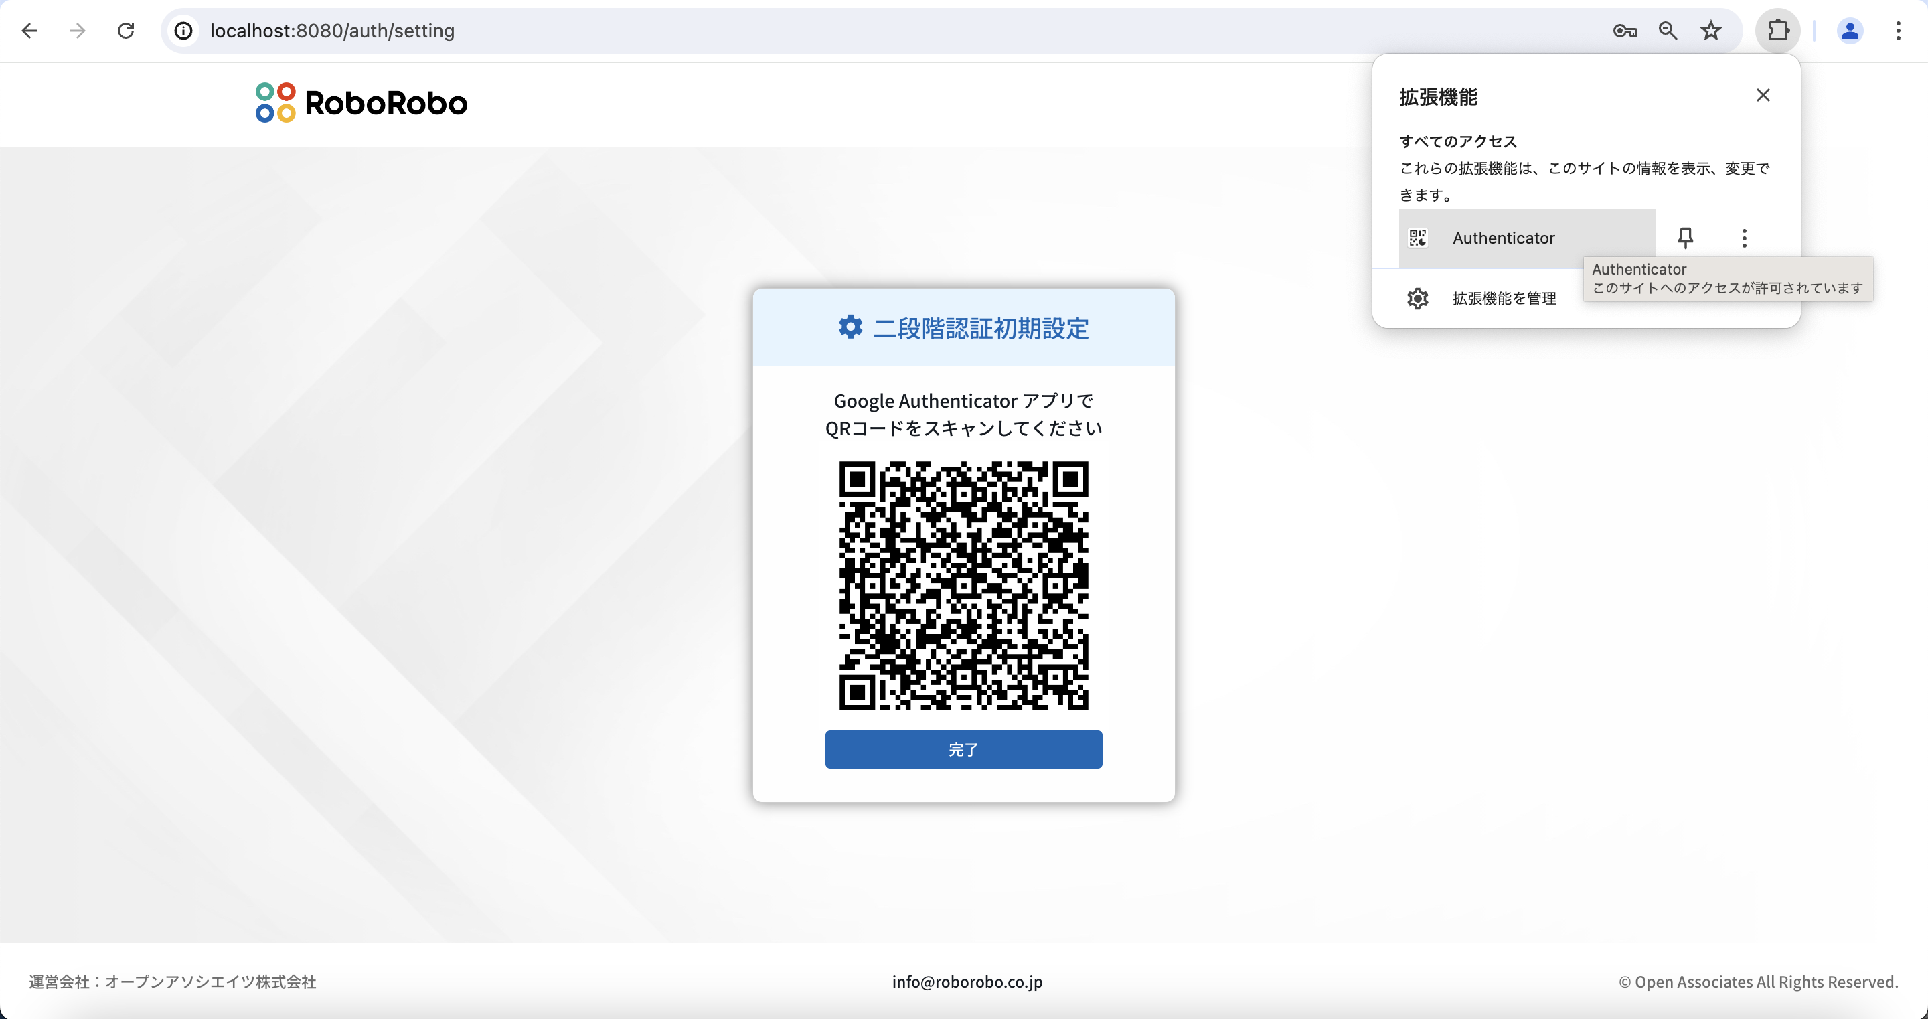
Task: Toggle the Extensions puzzle icon
Action: tap(1778, 31)
